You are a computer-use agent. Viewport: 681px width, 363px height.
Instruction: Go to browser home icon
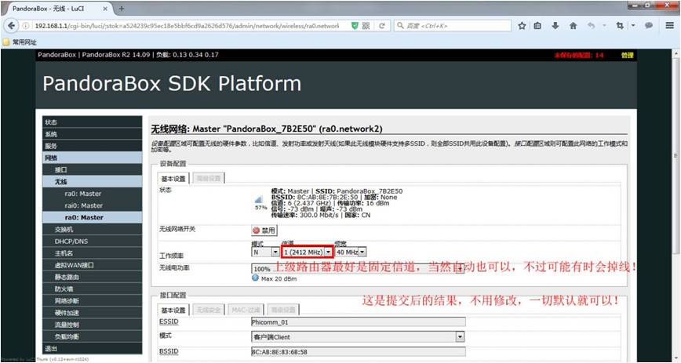click(x=574, y=26)
